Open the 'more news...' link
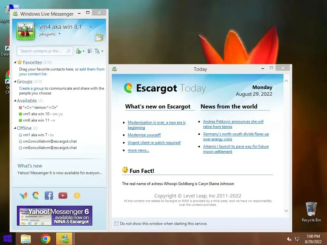This screenshot has height=245, width=327. coord(138,151)
